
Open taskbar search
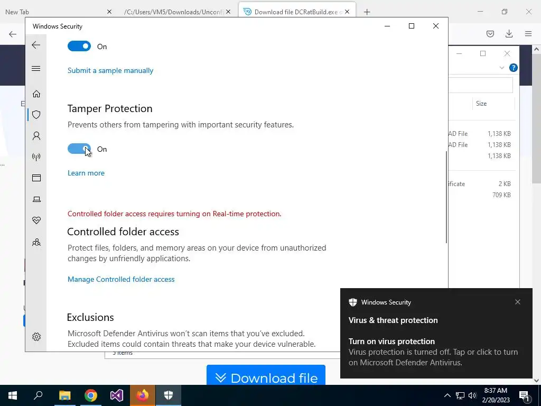pyautogui.click(x=38, y=395)
